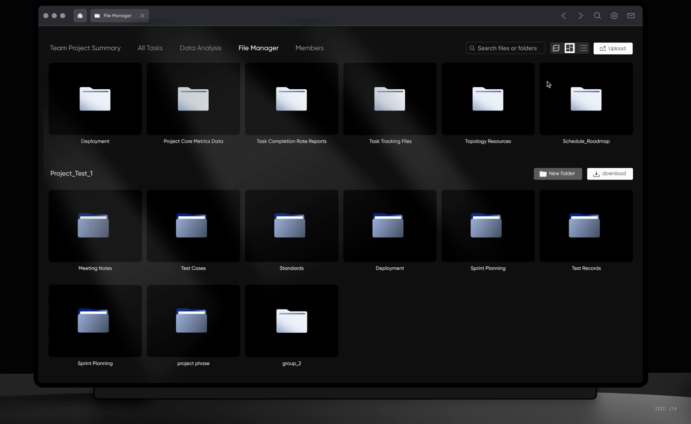Switch to All Tasks tab
Viewport: 691px width, 424px height.
[150, 48]
